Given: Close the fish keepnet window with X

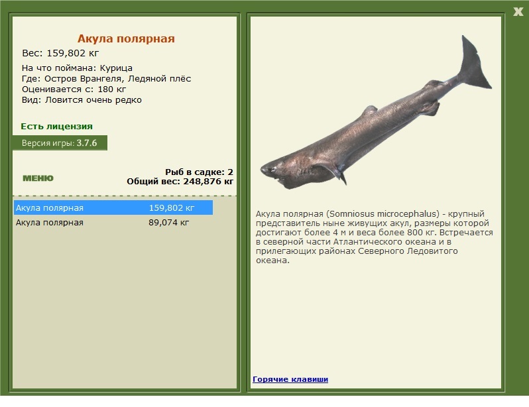Looking at the screenshot, I should click(x=518, y=12).
